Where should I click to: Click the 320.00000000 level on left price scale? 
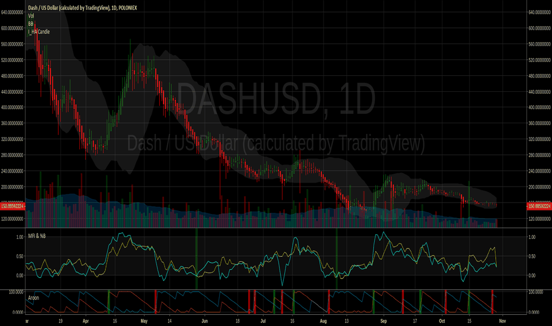pos(12,139)
